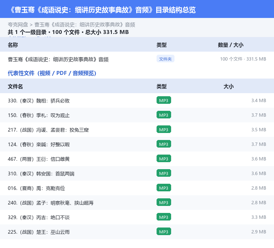The width and height of the screenshot is (274, 248).
Task: Select file 329.（秦汉）丙吉：绝口不谈
Action: 39,217
